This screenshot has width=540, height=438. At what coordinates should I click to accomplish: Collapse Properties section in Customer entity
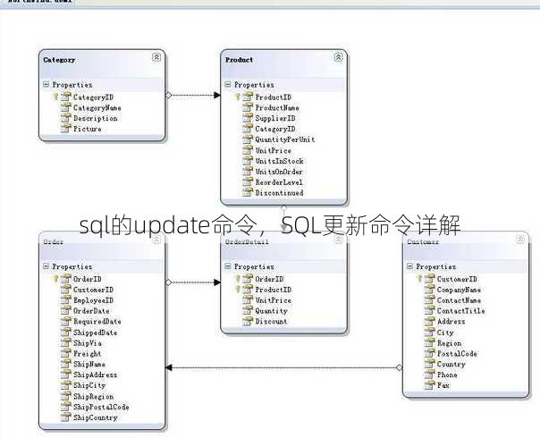point(409,266)
